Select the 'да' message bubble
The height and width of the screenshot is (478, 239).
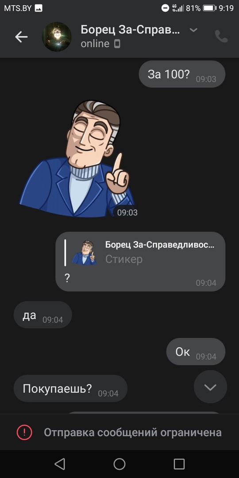(42, 315)
